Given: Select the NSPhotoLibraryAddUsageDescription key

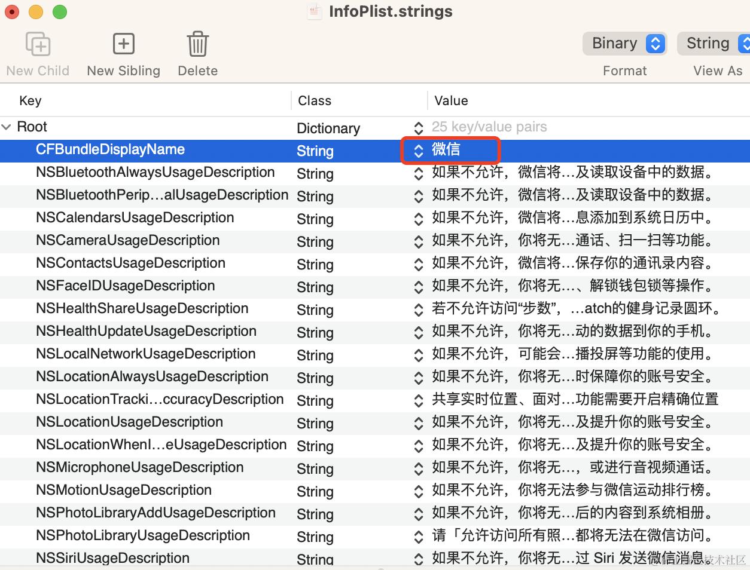Looking at the screenshot, I should pyautogui.click(x=156, y=513).
